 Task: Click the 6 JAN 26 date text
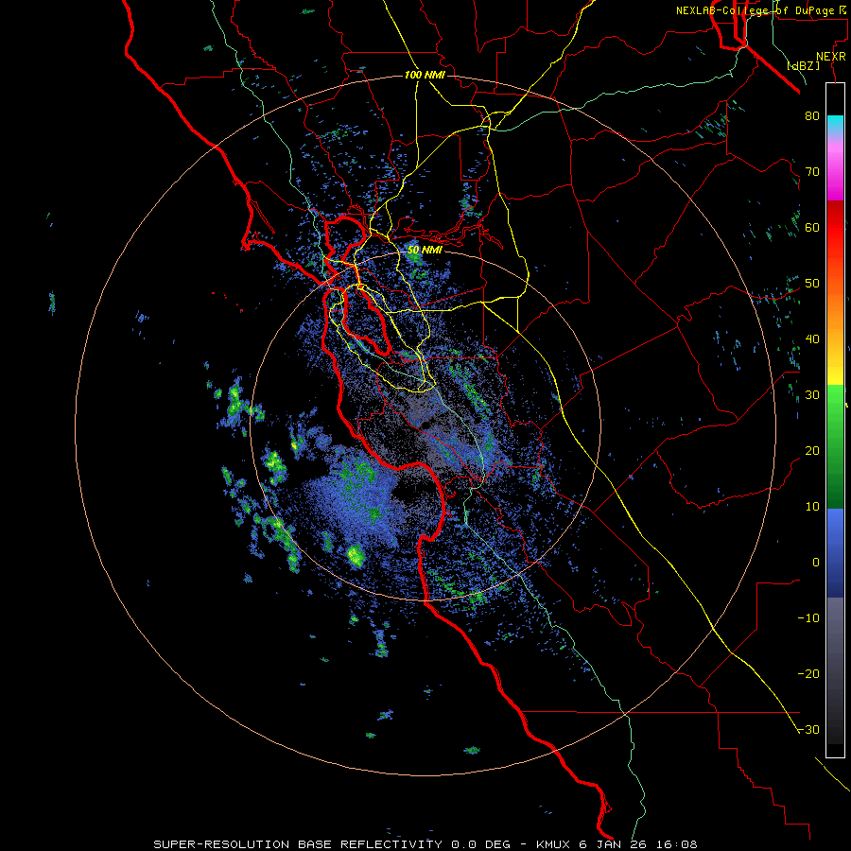coord(615,844)
